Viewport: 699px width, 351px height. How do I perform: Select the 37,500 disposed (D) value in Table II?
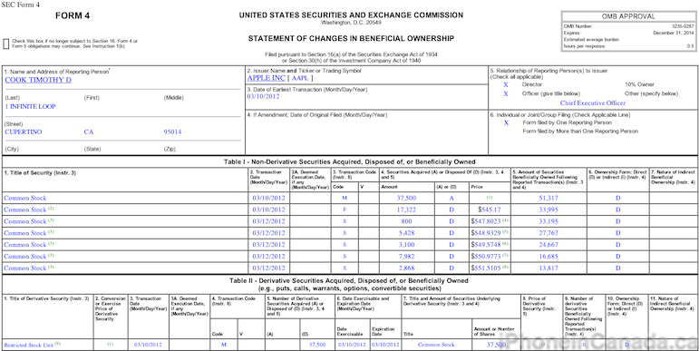(317, 346)
